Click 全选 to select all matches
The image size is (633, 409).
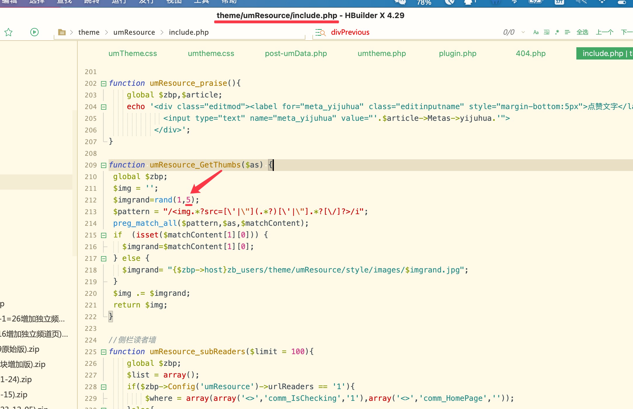pos(582,32)
